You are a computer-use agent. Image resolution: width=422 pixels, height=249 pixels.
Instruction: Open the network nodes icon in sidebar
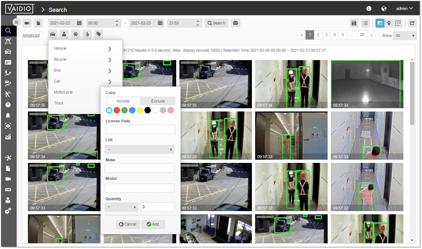(x=8, y=158)
